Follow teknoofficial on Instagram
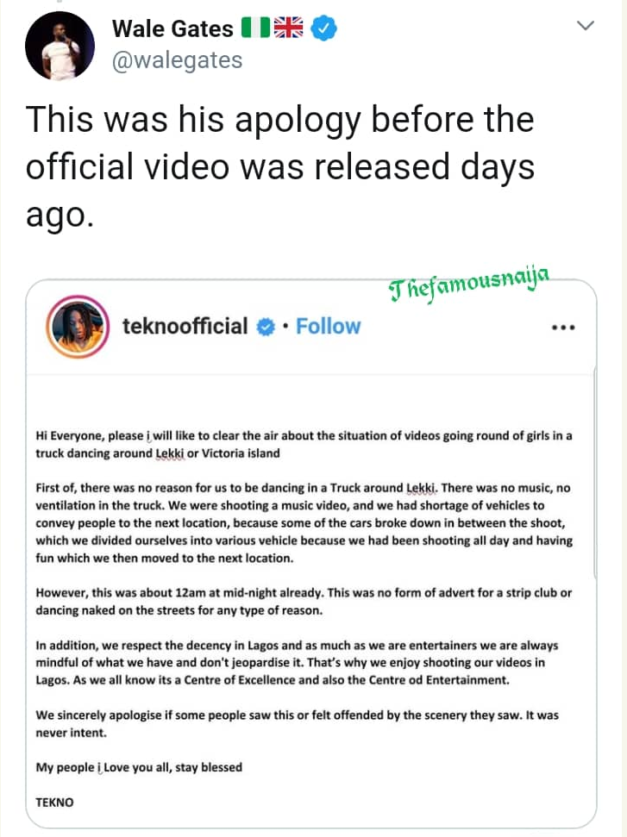The image size is (627, 837). 328,326
